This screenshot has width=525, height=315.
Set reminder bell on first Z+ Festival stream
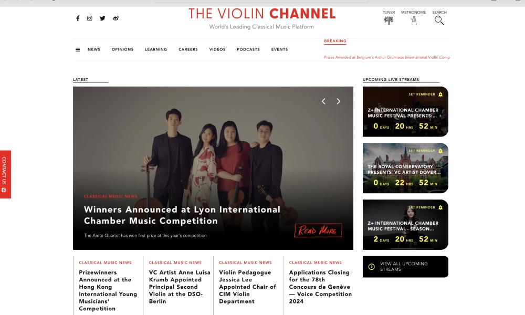click(440, 94)
